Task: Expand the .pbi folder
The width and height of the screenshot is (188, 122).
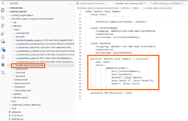Action: tap(15, 22)
